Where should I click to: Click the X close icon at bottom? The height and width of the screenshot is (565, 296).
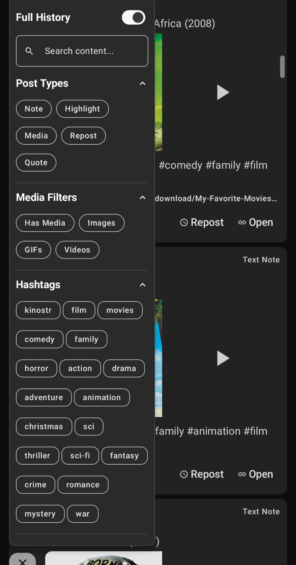23,561
